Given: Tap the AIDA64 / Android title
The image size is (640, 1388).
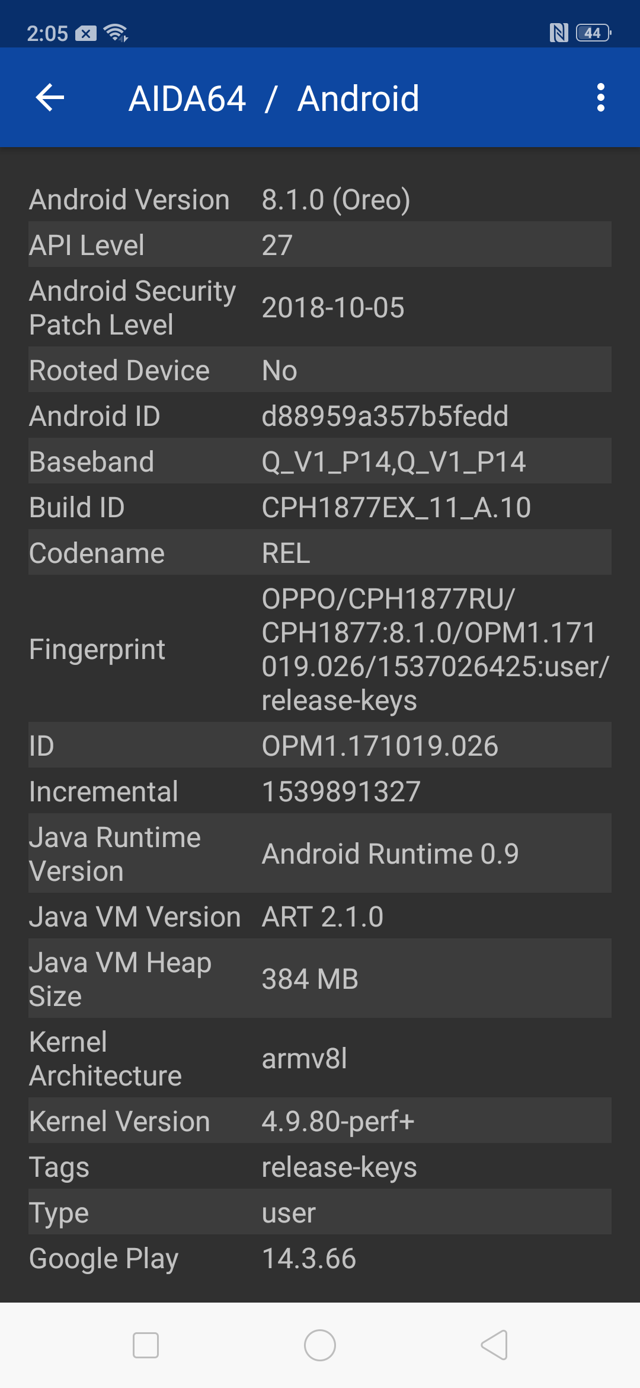Looking at the screenshot, I should tap(274, 98).
